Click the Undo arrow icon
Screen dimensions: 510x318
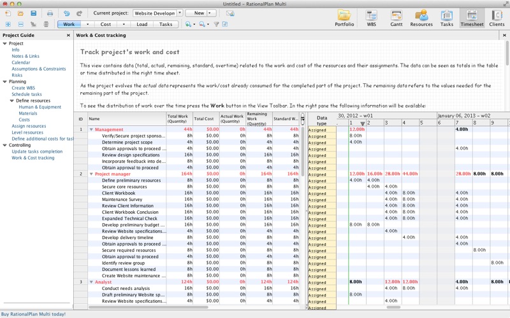[66, 13]
